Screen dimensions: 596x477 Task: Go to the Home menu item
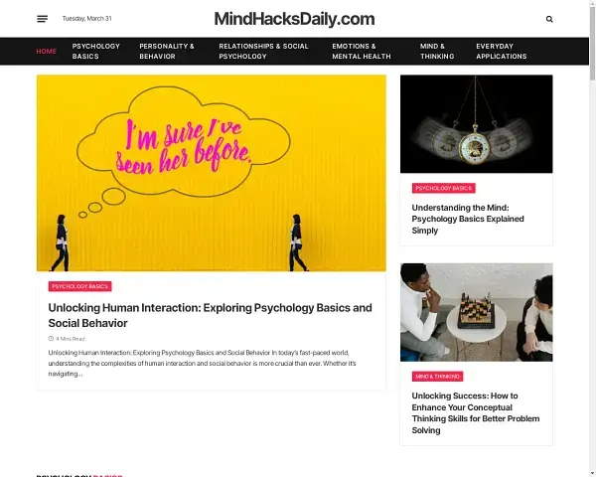click(x=47, y=52)
